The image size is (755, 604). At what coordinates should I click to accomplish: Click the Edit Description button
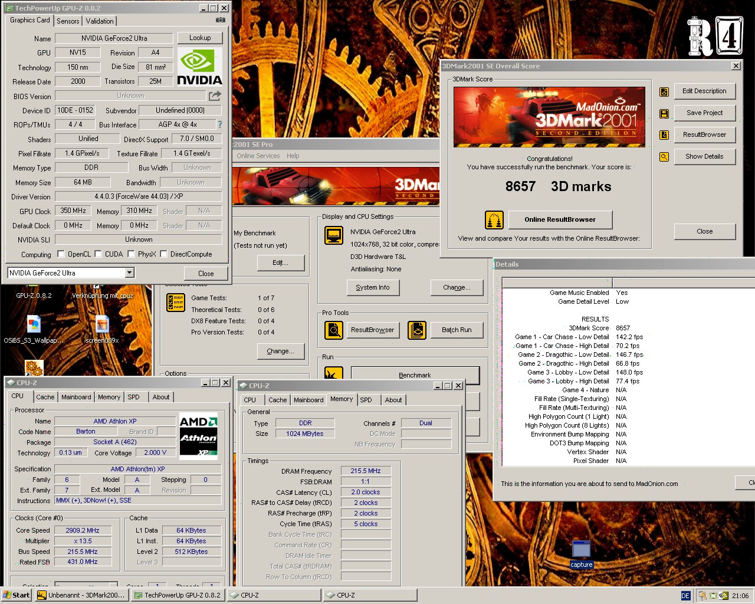tap(704, 91)
